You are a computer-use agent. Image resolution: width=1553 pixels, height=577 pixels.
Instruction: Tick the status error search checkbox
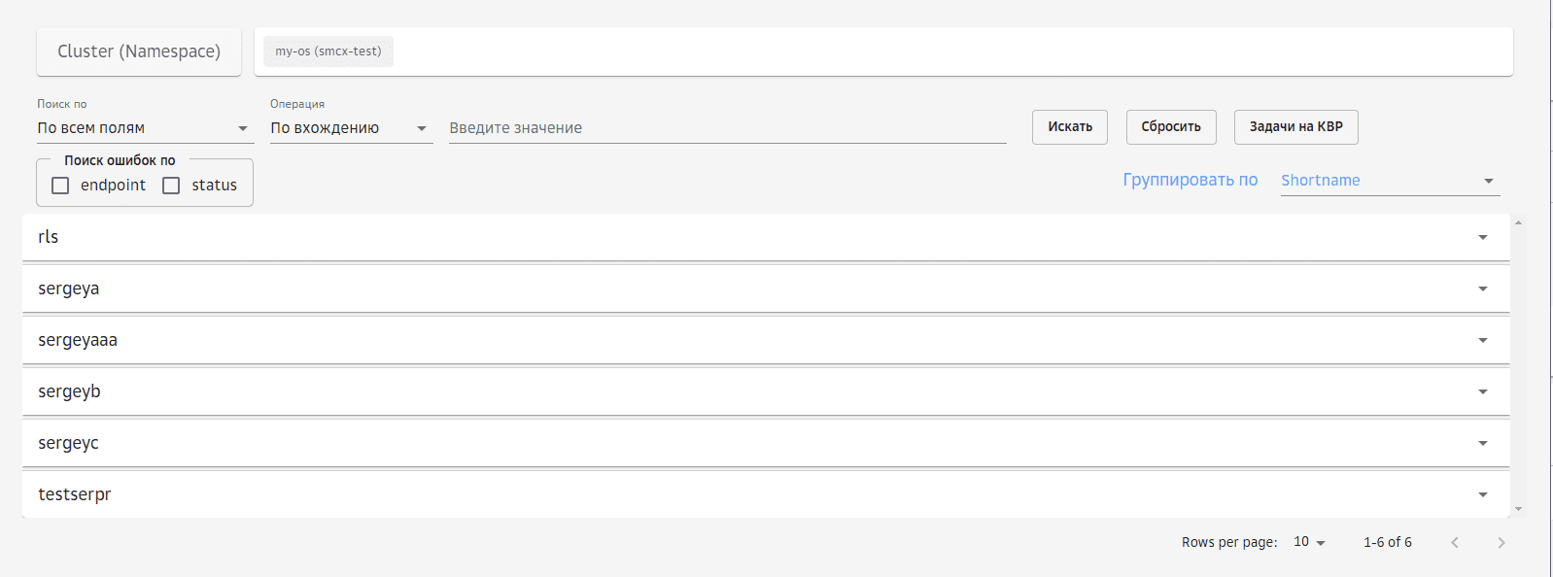(x=171, y=186)
